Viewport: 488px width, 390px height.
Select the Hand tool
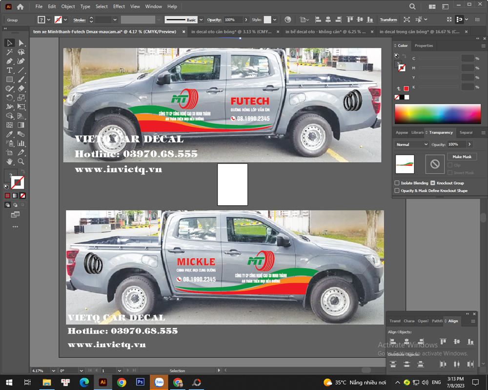click(x=9, y=161)
